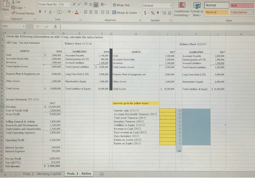Open Merge & Center dropdown arrow
The image size is (255, 178).
[x=140, y=13]
